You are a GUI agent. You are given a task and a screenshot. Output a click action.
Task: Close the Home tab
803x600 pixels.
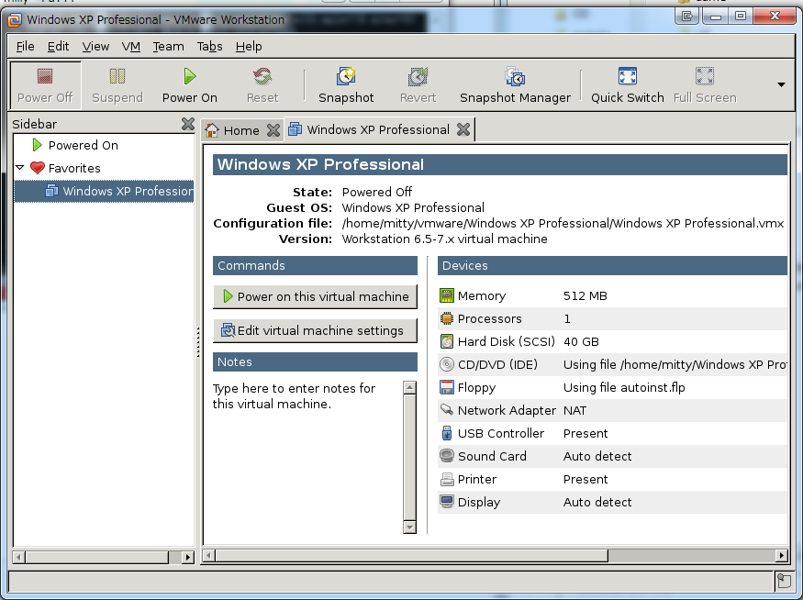tap(273, 130)
